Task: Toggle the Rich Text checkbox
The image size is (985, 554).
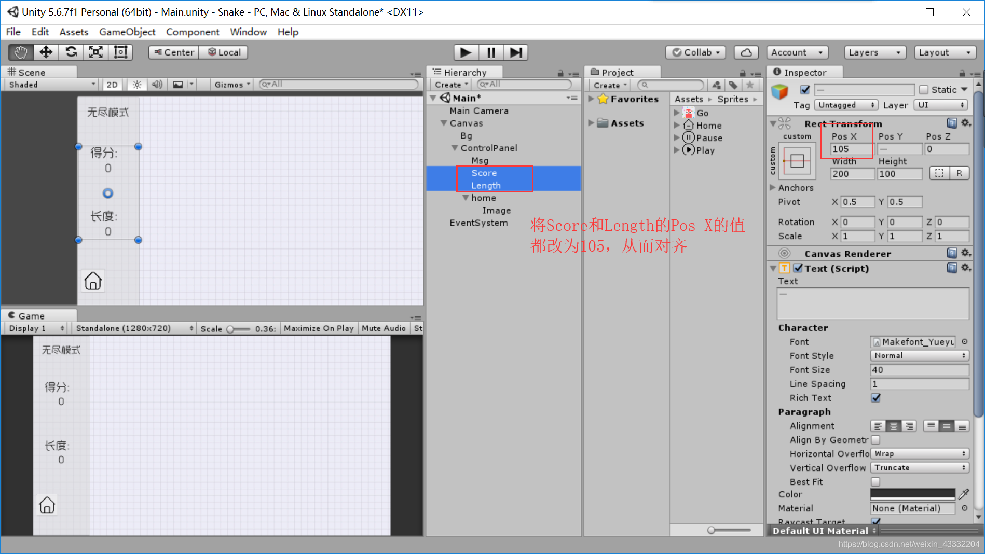Action: [875, 398]
